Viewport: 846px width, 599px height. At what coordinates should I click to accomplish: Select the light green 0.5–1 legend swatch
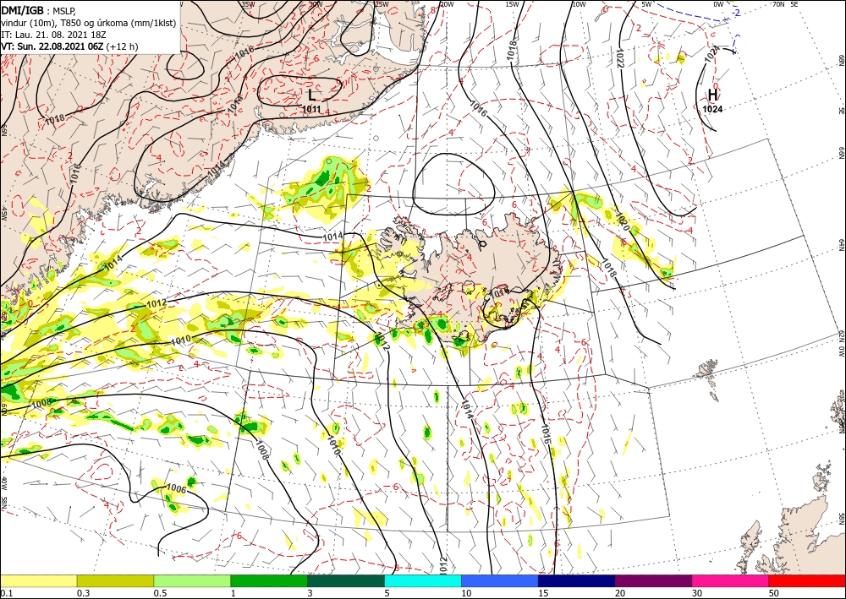(192, 580)
